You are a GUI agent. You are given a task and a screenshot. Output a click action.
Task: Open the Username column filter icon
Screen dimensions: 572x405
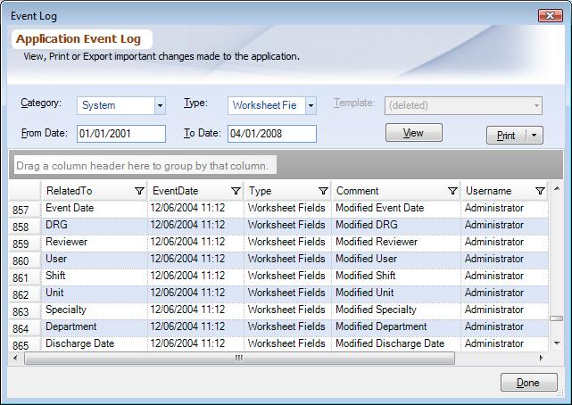540,191
